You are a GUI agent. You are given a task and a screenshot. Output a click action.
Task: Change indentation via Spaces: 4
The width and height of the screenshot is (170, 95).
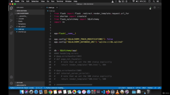(131, 88)
